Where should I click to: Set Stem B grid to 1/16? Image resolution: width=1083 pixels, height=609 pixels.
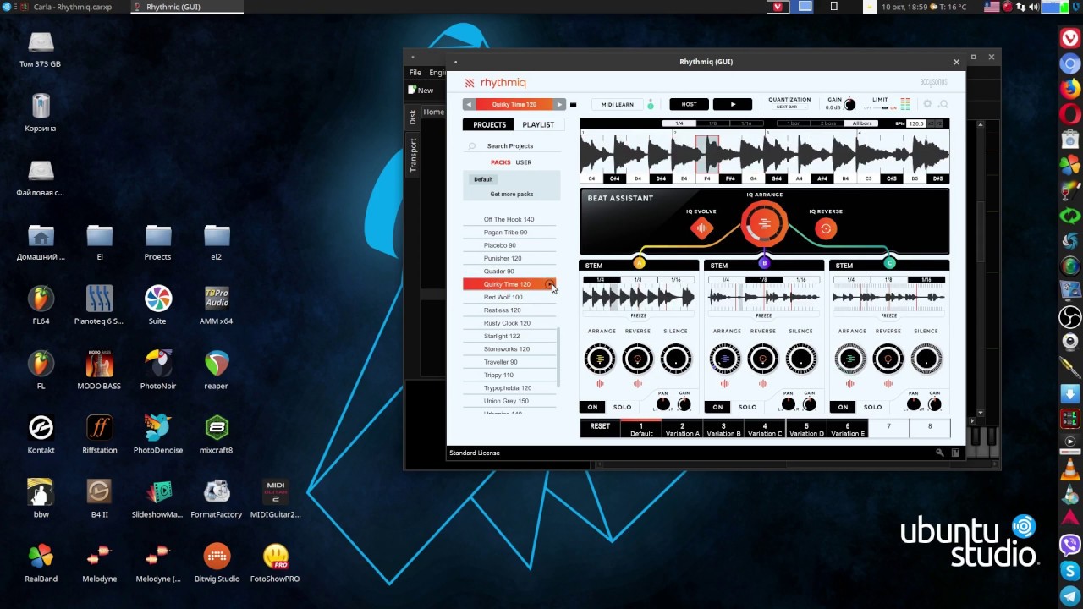[x=800, y=280]
